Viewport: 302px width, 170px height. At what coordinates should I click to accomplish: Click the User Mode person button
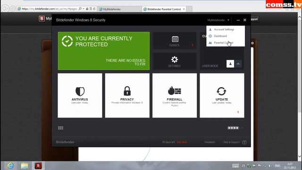point(230,64)
